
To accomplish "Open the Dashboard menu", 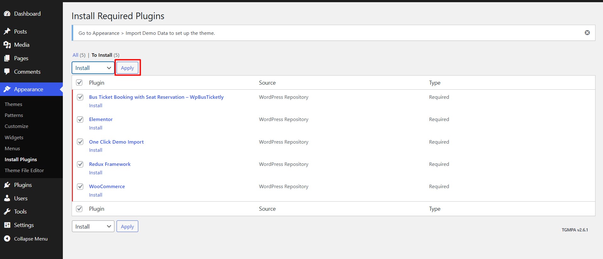I will point(27,14).
